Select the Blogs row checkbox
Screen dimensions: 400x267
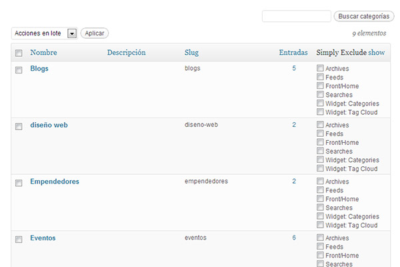click(x=19, y=70)
